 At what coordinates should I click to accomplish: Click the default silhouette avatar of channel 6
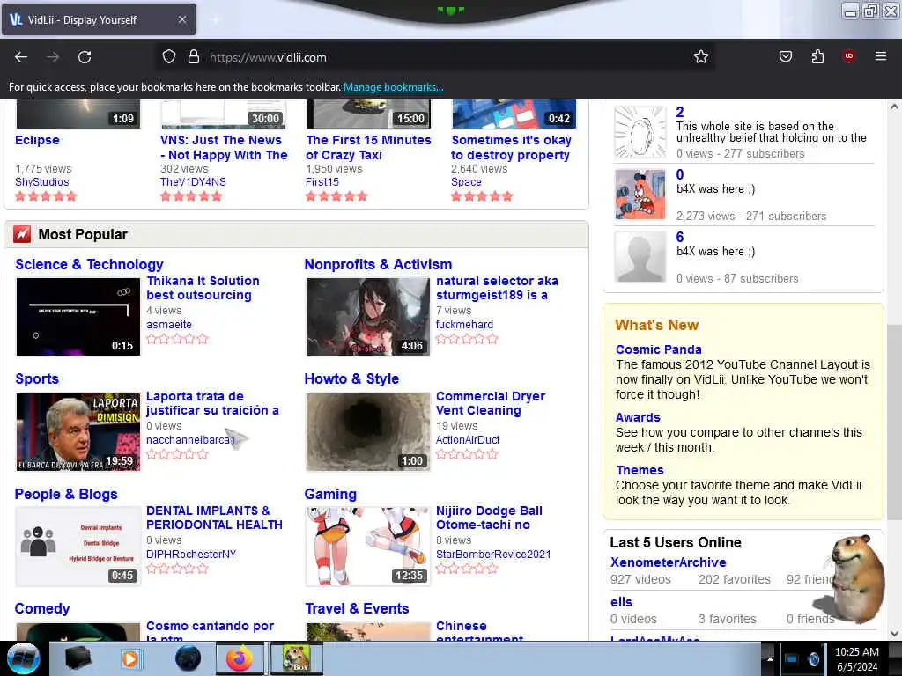(x=640, y=256)
